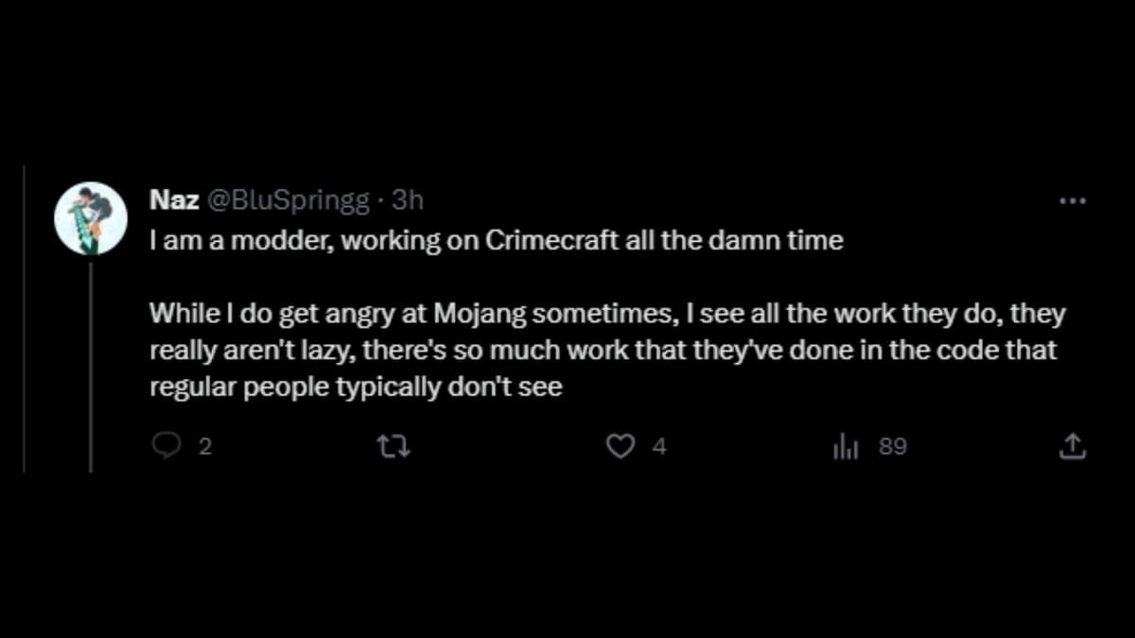The image size is (1135, 638).
Task: Unlike the post using the heart icon
Action: point(620,445)
